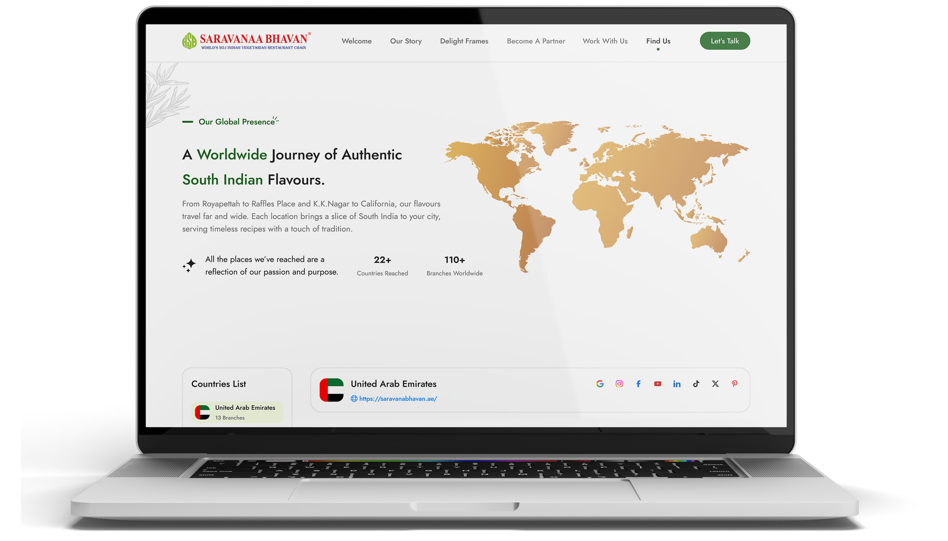948x541 pixels.
Task: Click the 110+ Branches Worldwide stat
Action: tap(454, 266)
